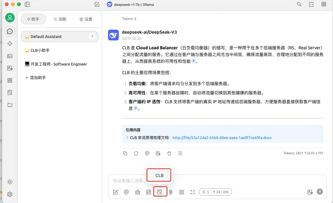Viewport: 333px width, 203px height.
Task: Click the translate icon in the input box
Action: point(310,192)
